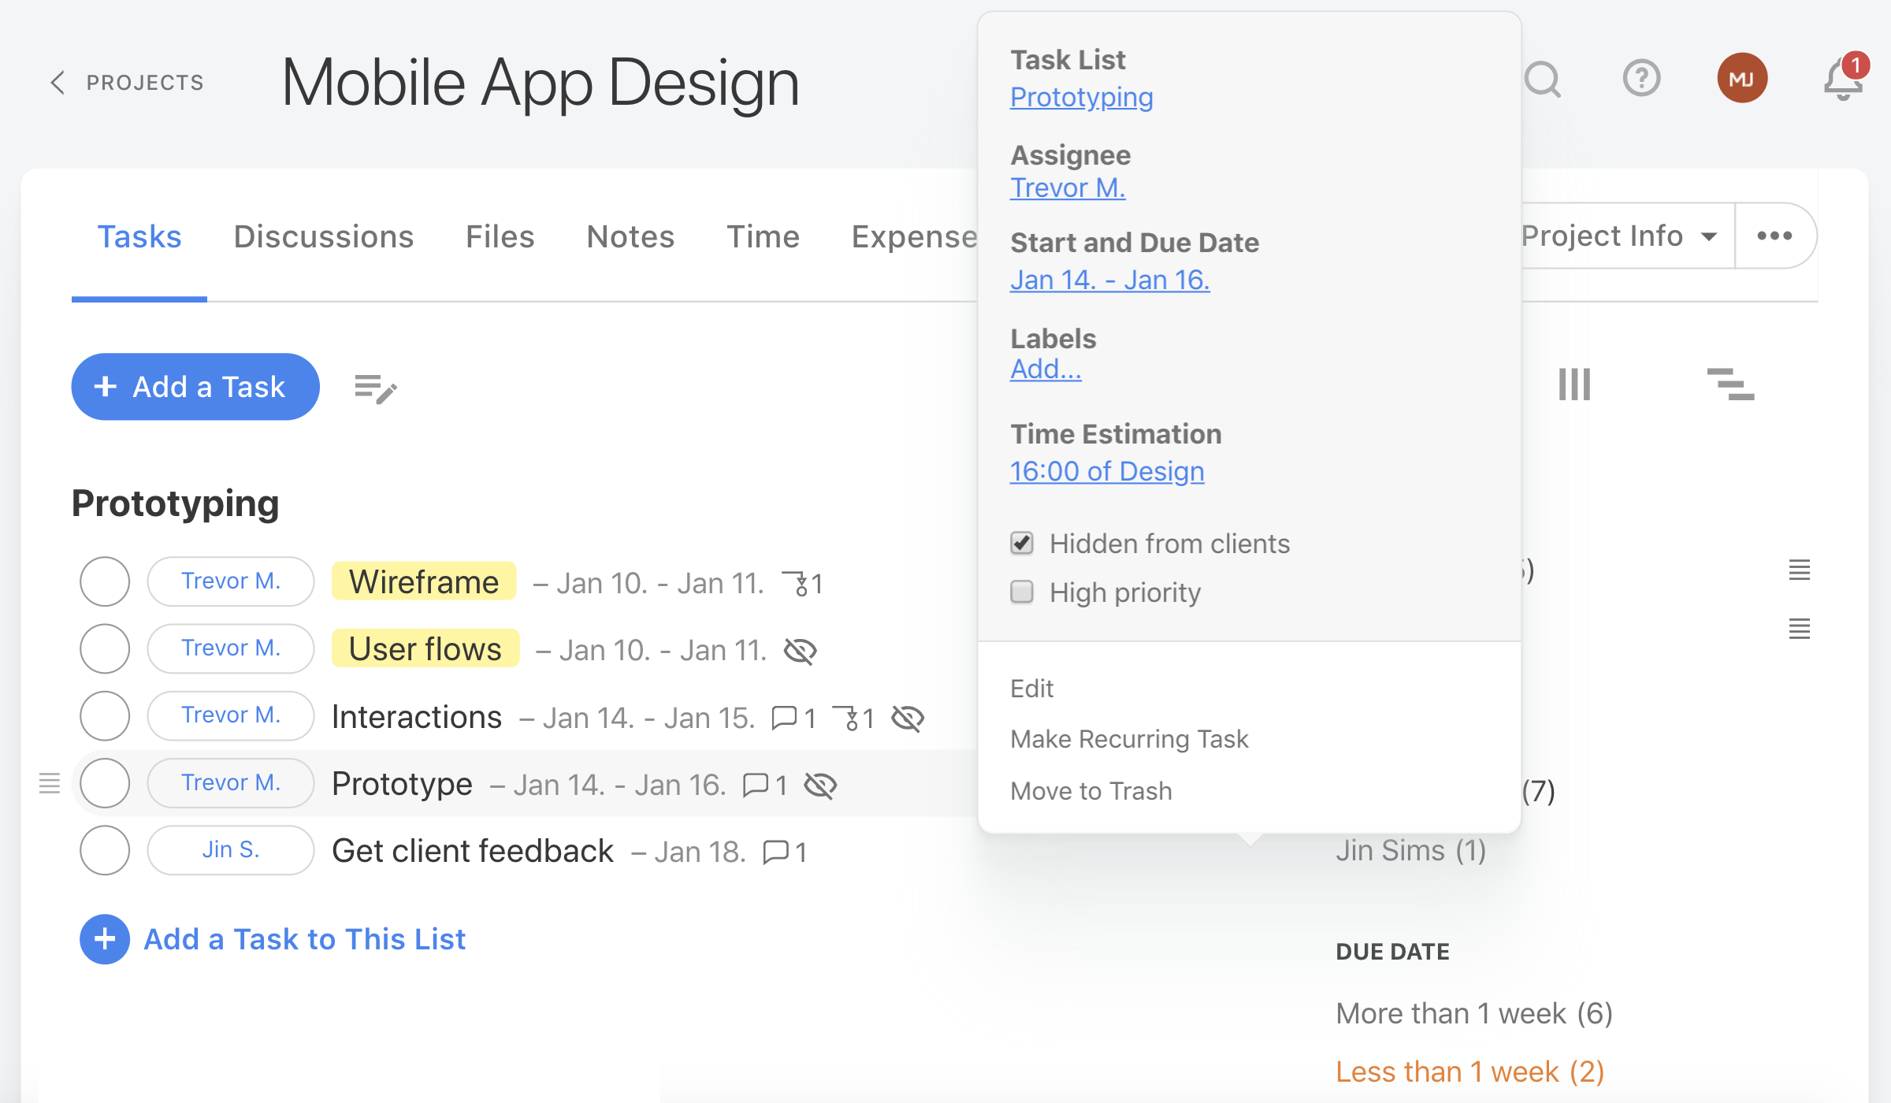
Task: Open the search magnifier icon
Action: click(1542, 79)
